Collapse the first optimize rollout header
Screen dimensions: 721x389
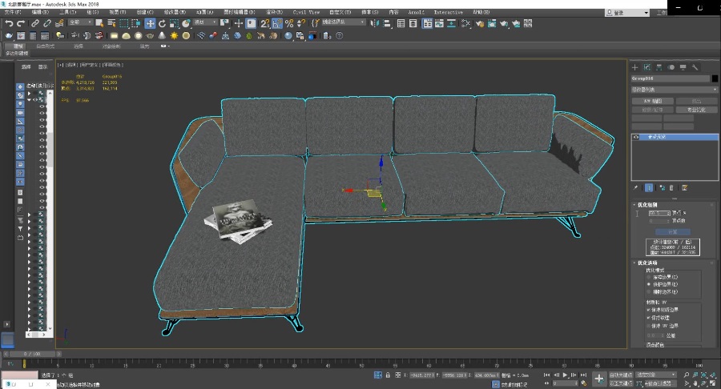647,204
